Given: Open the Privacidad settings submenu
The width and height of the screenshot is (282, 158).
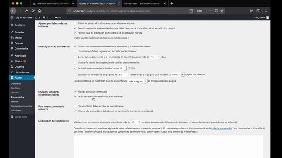Looking at the screenshot, I should [x=16, y=111].
